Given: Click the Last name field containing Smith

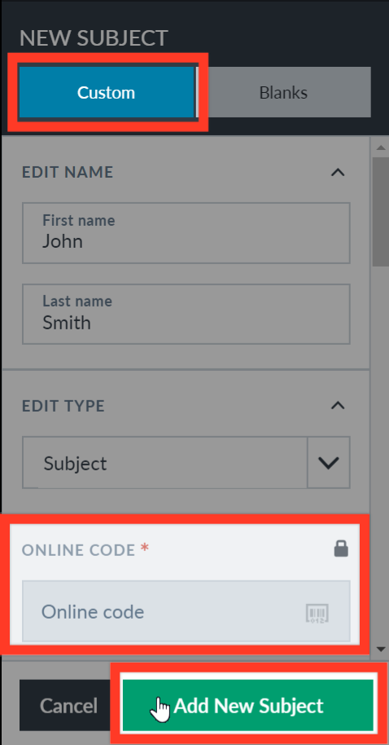Looking at the screenshot, I should (x=186, y=314).
